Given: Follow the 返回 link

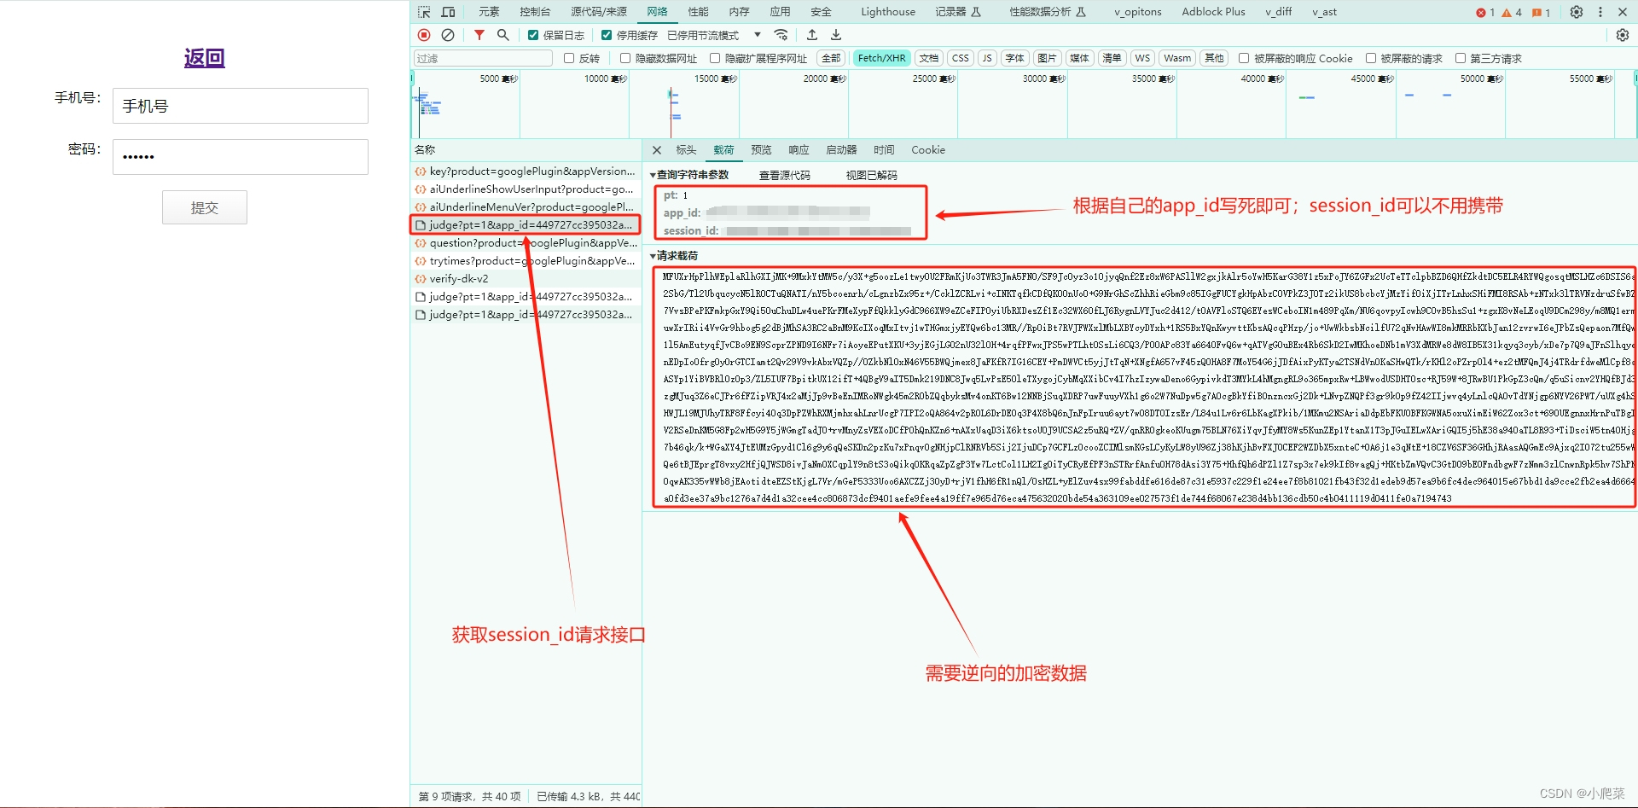Looking at the screenshot, I should 205,58.
